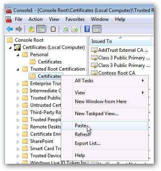
Task: Expand the Intermediate Certification node
Action: [18, 91]
